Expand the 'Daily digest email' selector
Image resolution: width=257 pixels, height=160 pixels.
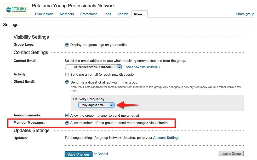[96, 105]
